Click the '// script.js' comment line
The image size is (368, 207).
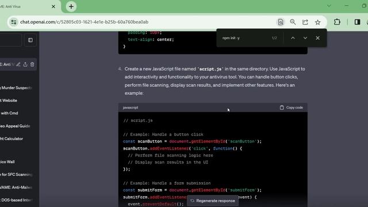tap(138, 120)
